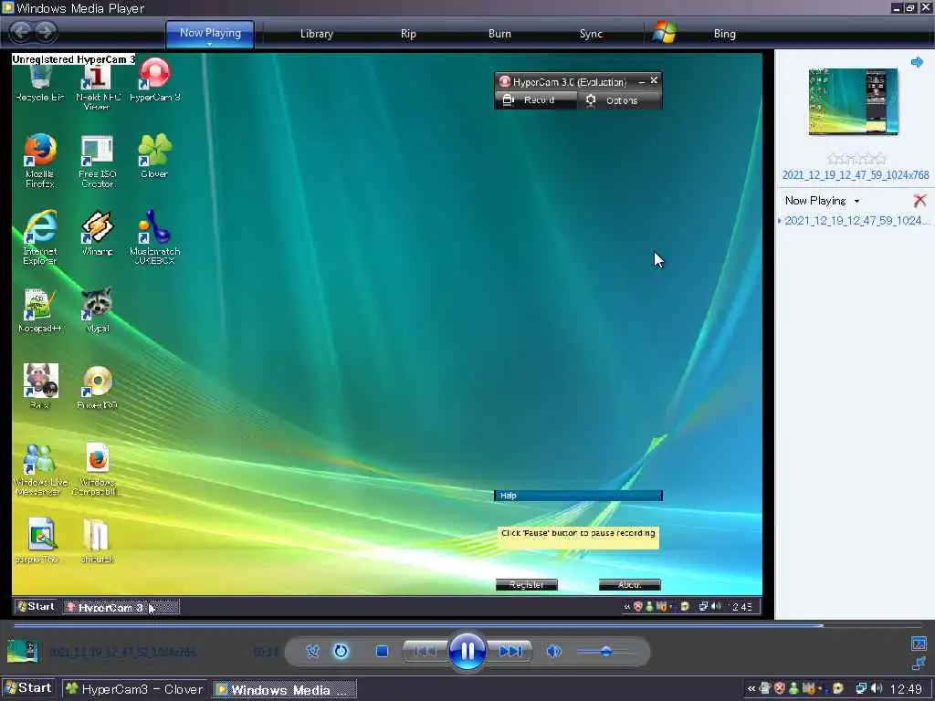Go forward with the Media Player forward arrow
Image resolution: width=935 pixels, height=701 pixels.
pos(46,32)
